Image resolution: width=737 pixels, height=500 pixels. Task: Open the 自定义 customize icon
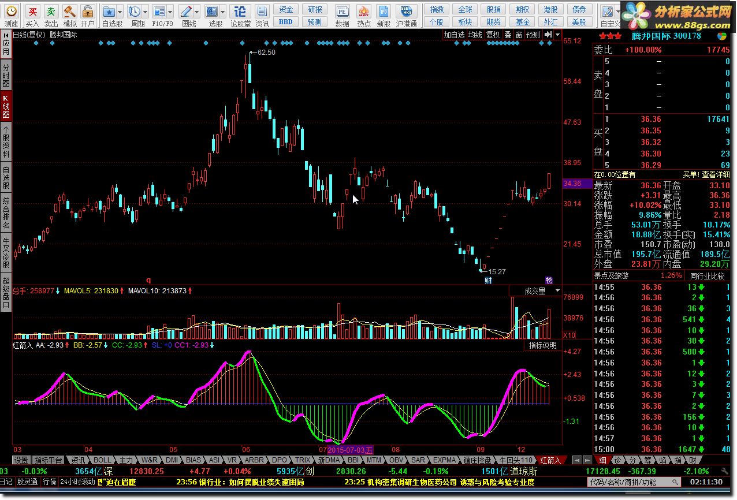(607, 11)
